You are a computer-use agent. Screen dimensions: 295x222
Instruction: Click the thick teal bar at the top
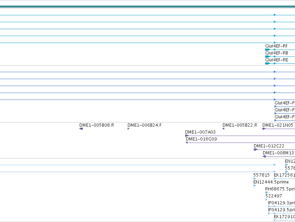[x=148, y=7]
